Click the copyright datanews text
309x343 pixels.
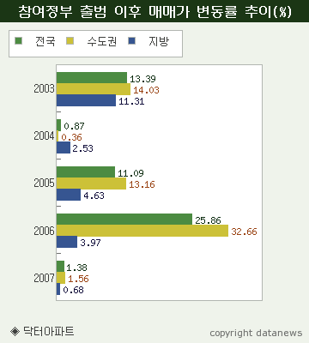pos(256,334)
